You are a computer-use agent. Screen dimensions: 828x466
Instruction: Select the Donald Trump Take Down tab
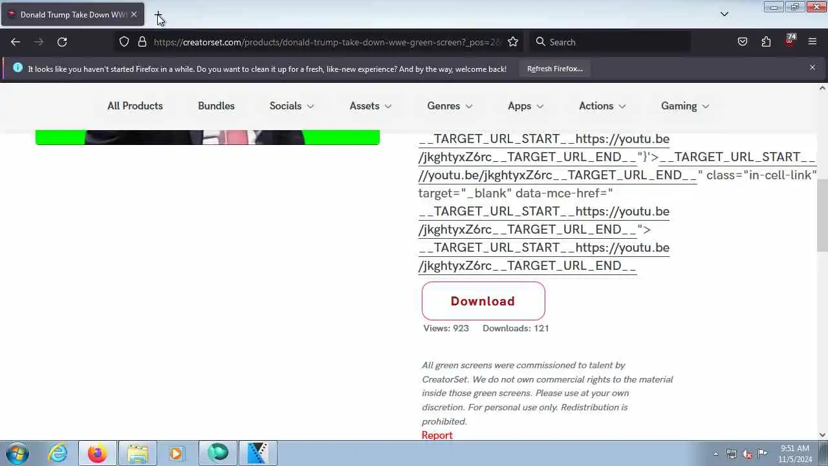pyautogui.click(x=72, y=14)
